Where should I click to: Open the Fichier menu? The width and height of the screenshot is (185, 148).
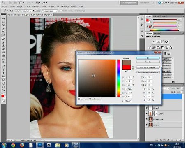(x=5, y=7)
